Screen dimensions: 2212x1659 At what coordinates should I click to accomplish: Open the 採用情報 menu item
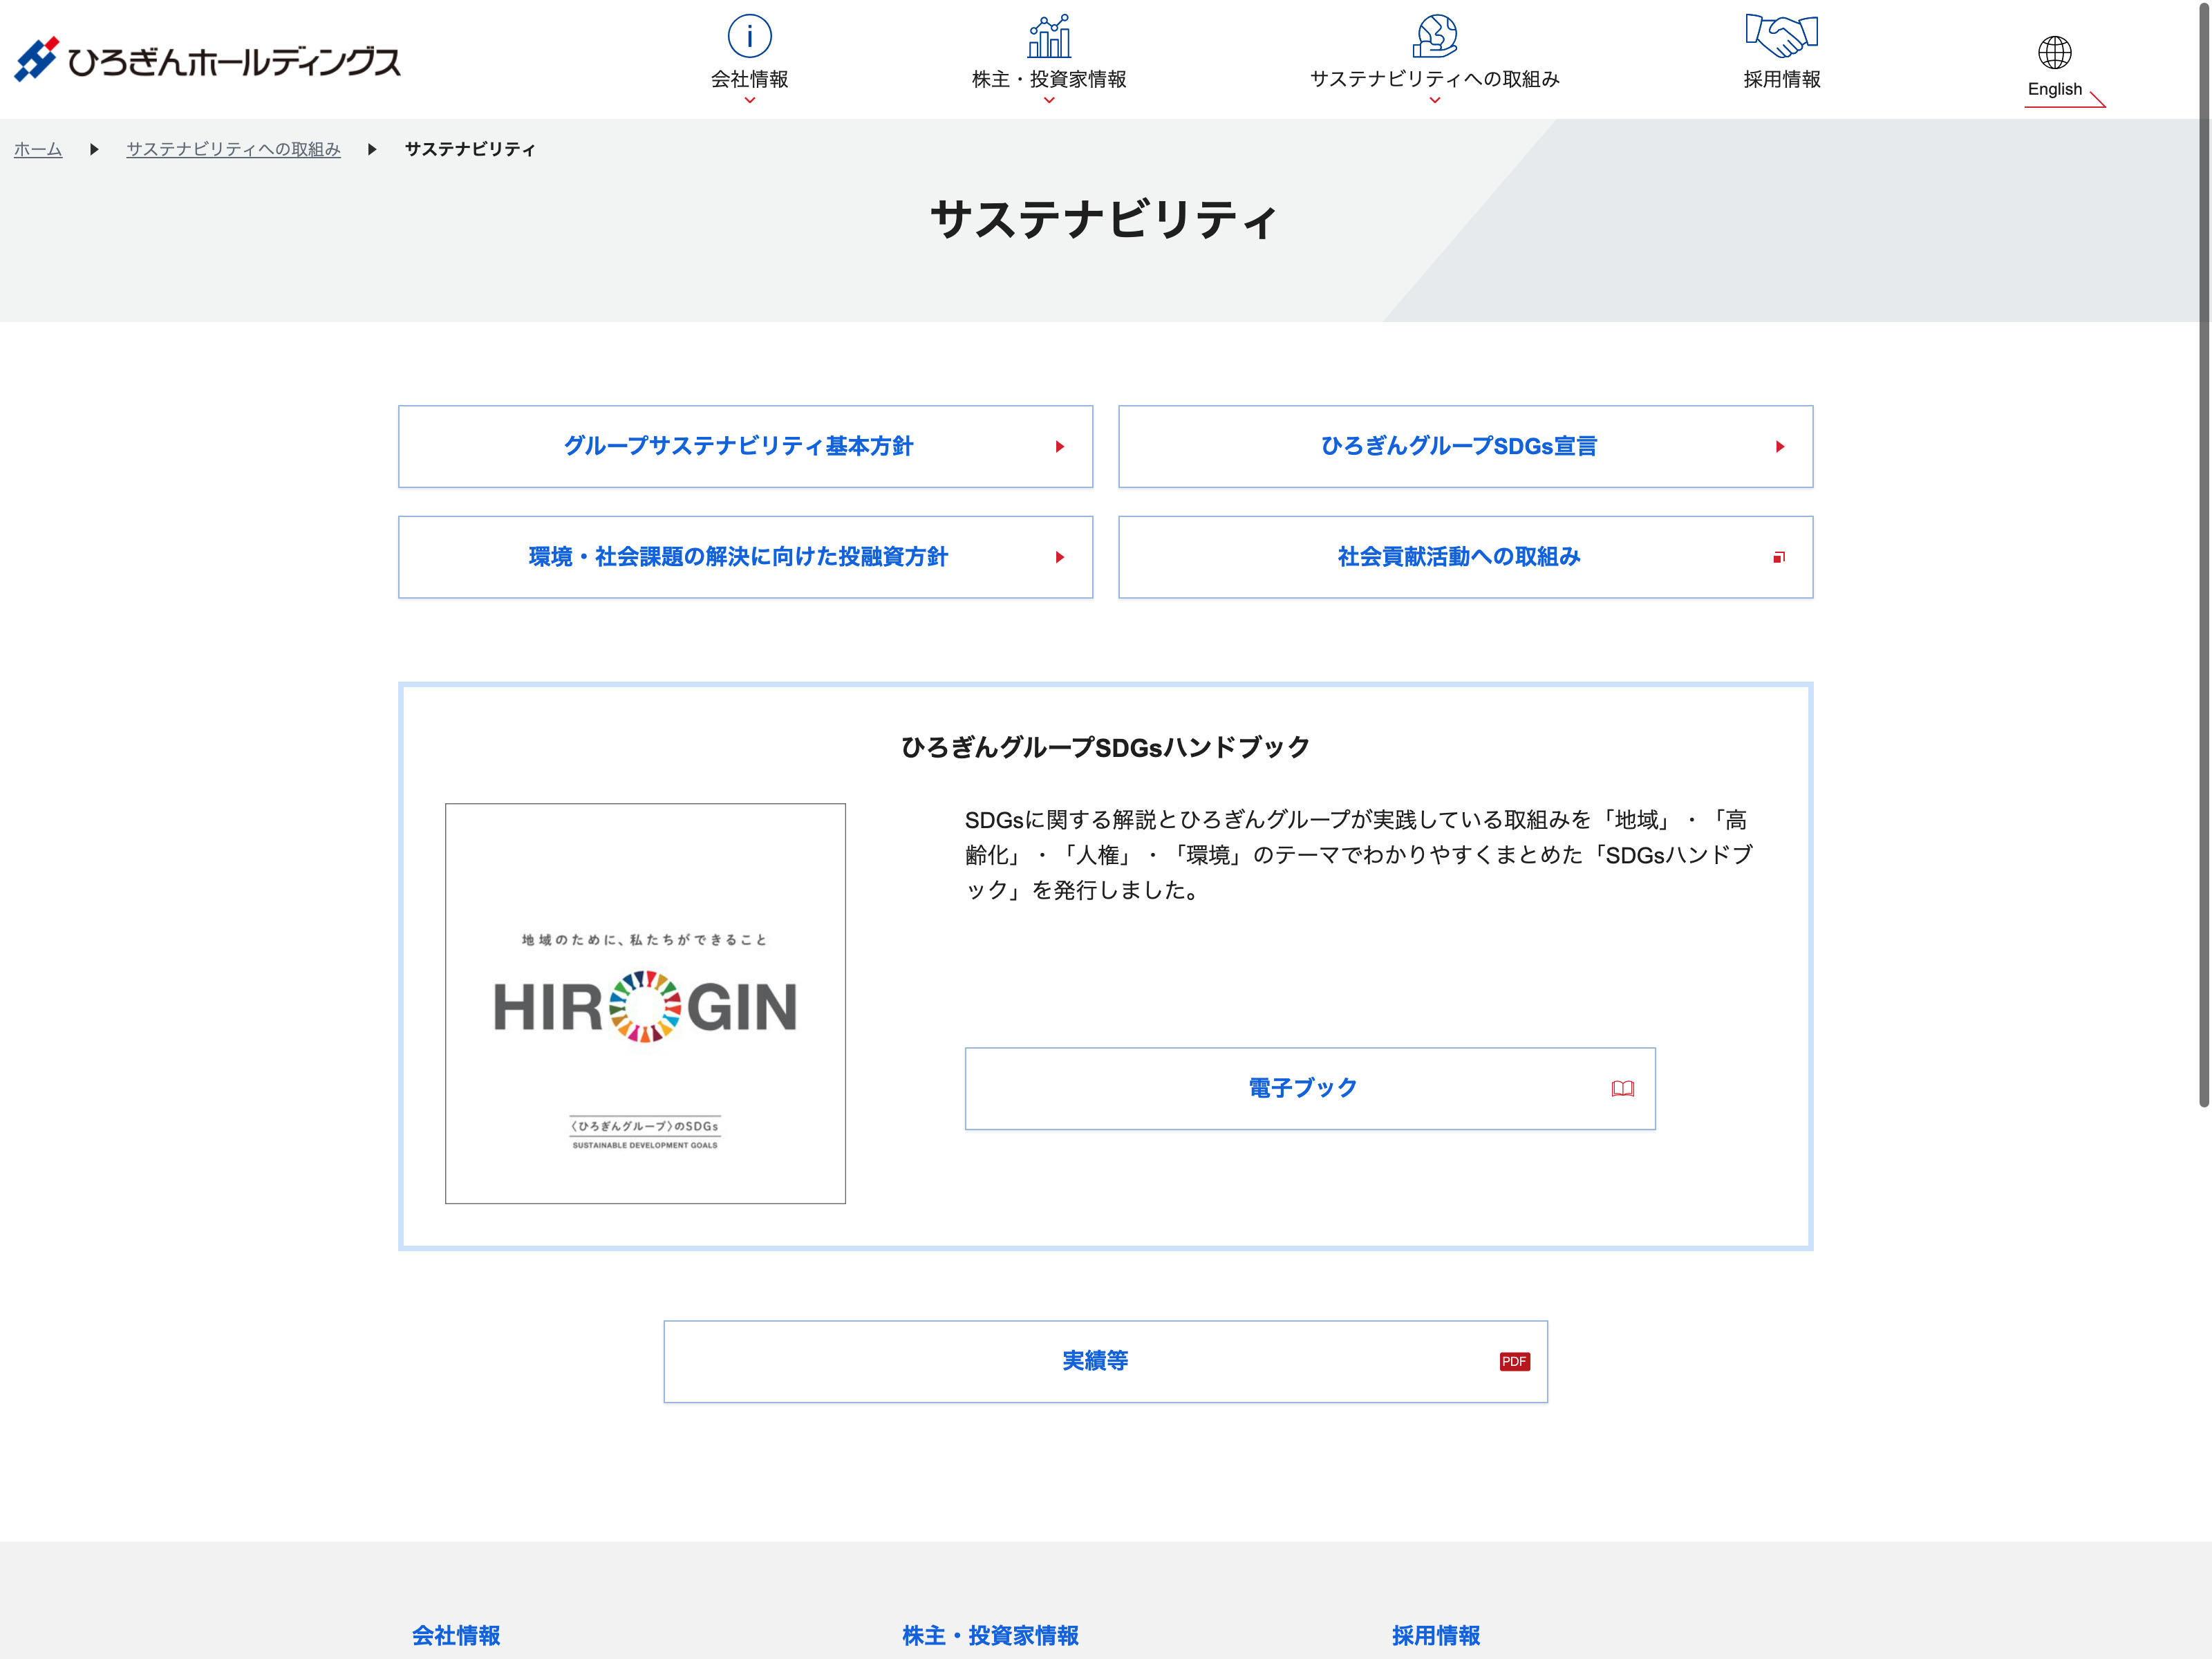click(1781, 79)
